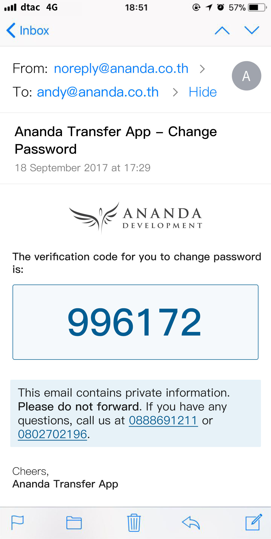Viewport: 271px width, 539px height.
Task: Expand sender details chevron after noreply address
Action: tap(202, 69)
